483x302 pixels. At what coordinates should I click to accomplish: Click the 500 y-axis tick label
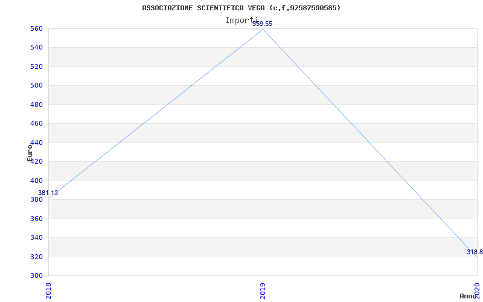(36, 86)
